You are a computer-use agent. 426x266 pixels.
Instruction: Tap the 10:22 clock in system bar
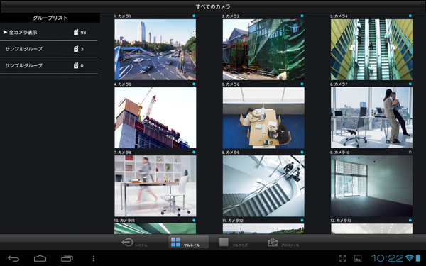tap(387, 258)
